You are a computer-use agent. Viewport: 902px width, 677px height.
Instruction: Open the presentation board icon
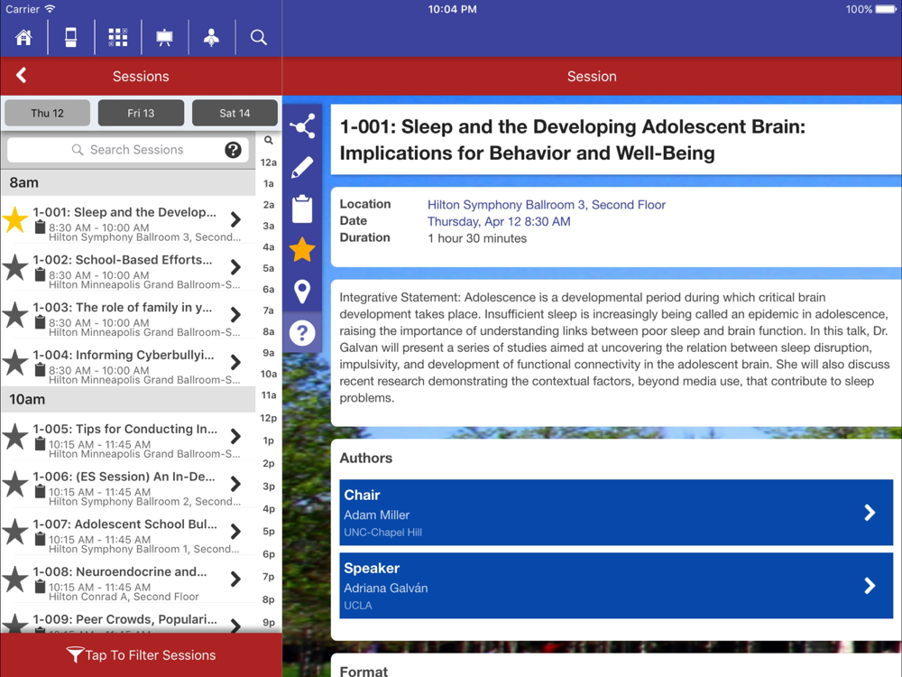point(165,37)
